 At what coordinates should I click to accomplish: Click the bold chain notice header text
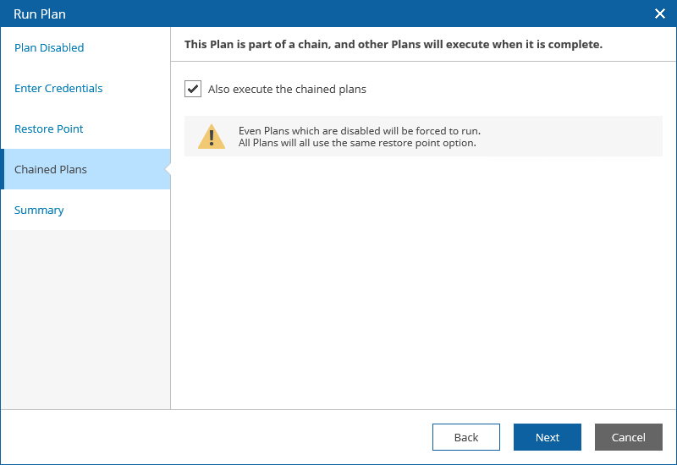pos(394,44)
